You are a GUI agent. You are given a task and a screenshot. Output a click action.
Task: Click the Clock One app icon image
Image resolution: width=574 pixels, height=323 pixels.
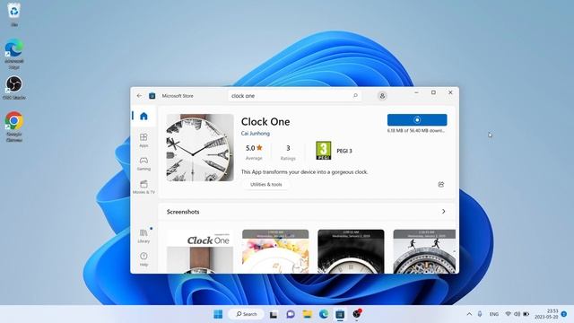pos(200,147)
